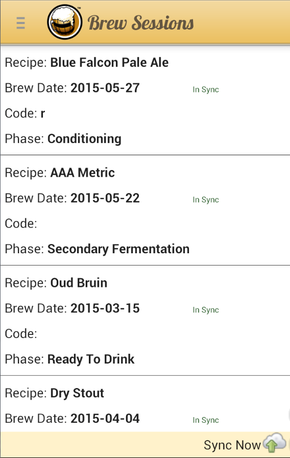The image size is (290, 458).
Task: Tap the beer mug logo
Action: [64, 22]
